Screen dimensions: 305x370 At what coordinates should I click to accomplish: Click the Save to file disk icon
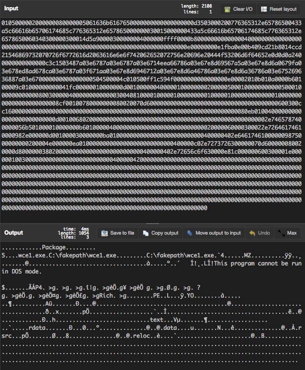pos(105,233)
